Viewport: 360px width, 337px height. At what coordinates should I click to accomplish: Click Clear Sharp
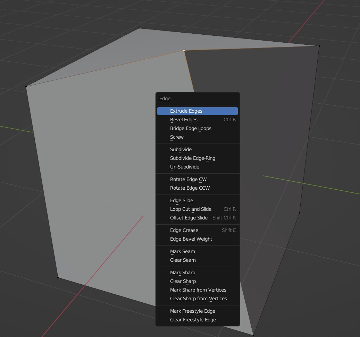pyautogui.click(x=198, y=281)
